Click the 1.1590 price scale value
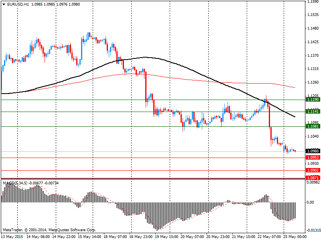This screenshot has width=321, height=240. 313,2
